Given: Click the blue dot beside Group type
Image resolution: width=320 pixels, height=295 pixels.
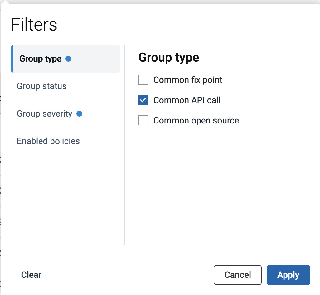Looking at the screenshot, I should [x=69, y=58].
